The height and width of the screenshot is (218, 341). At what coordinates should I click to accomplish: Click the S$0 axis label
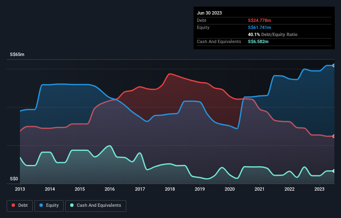[x=14, y=179]
